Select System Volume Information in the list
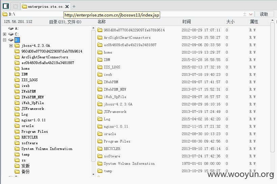The image size is (277, 184). 183,163
